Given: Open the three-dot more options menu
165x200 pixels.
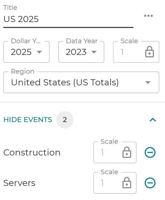Looking at the screenshot, I should [148, 16].
